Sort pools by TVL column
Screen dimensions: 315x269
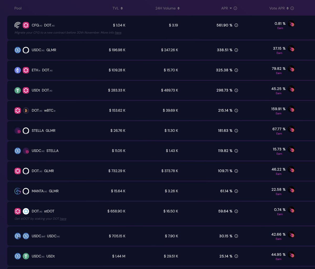point(117,8)
